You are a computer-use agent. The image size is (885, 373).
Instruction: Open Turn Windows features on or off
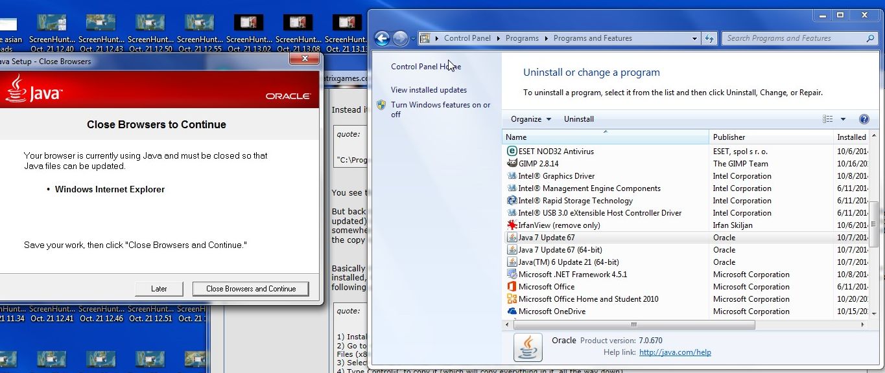440,109
